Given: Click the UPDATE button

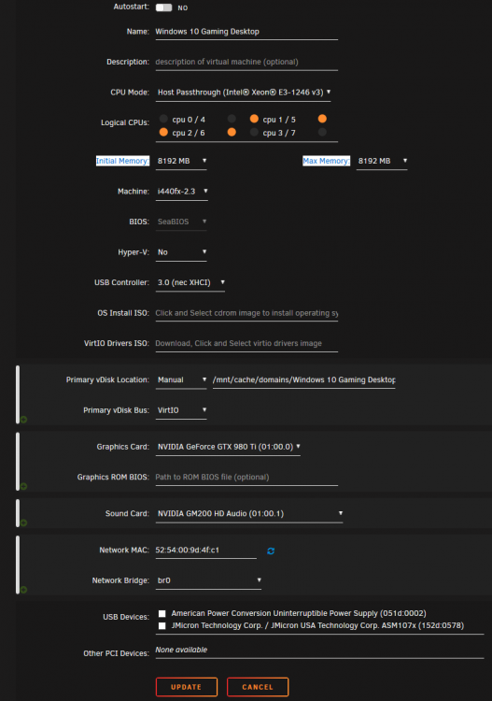Looking at the screenshot, I should pyautogui.click(x=187, y=687).
